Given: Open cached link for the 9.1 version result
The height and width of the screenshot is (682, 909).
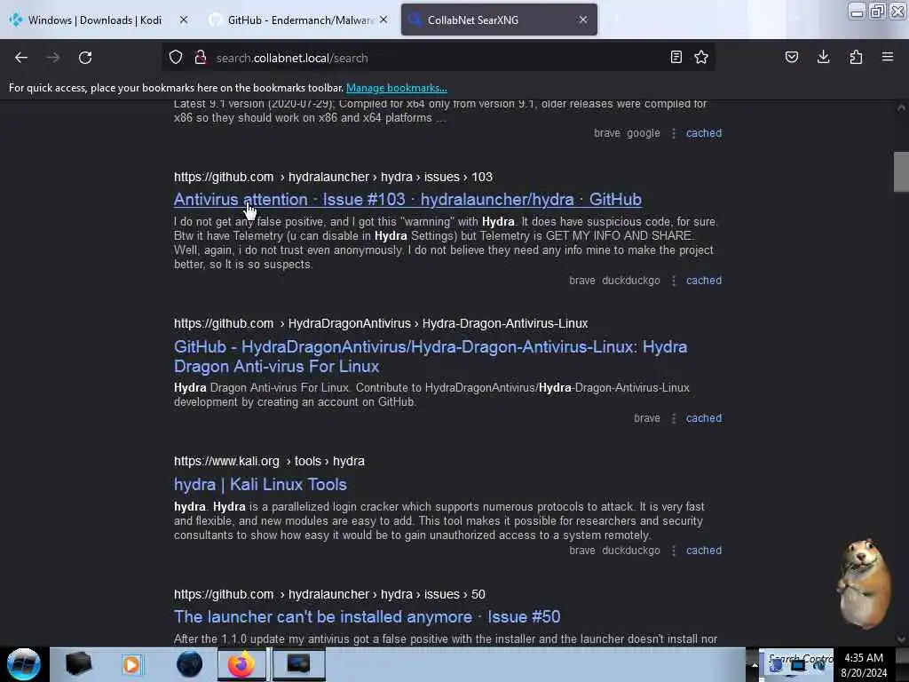Looking at the screenshot, I should click(704, 133).
